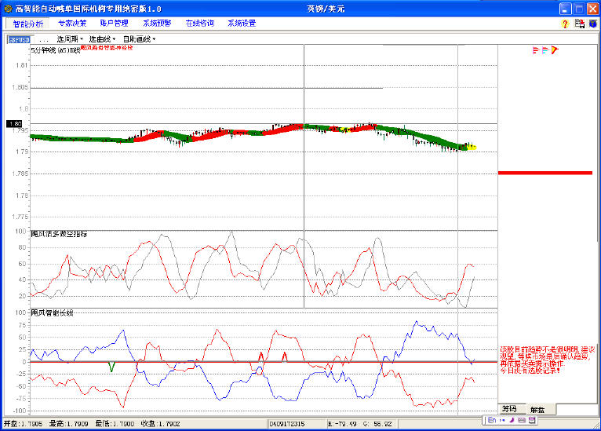The height and width of the screenshot is (431, 601).
Task: Open the help question mark icon
Action: [565, 24]
